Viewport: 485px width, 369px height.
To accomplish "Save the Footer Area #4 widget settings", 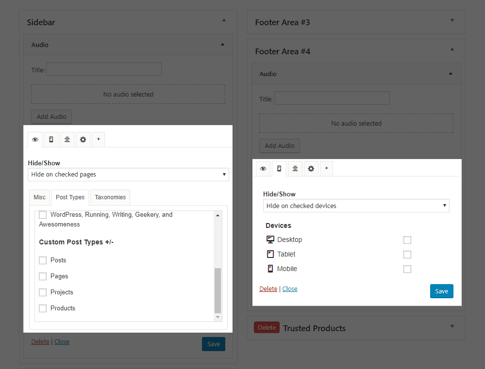I will click(441, 291).
